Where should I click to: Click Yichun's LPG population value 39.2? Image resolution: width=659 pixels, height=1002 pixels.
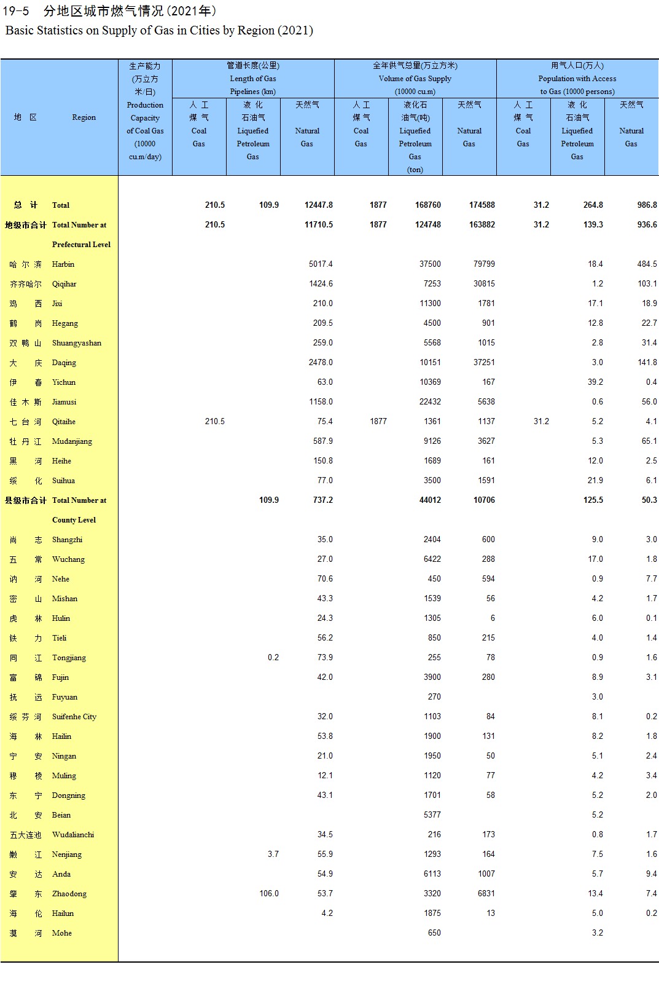(595, 382)
